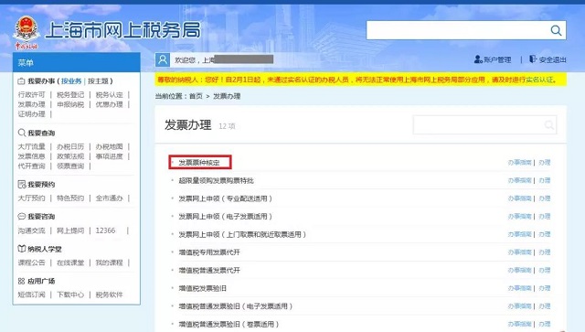Open the 办税地图 link
The width and height of the screenshot is (585, 332).
(x=109, y=146)
